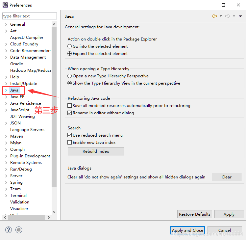Open the Help question mark icon

(9, 230)
